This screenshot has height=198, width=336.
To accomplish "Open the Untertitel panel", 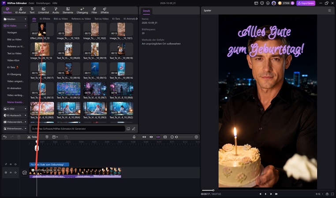I will point(44,10).
